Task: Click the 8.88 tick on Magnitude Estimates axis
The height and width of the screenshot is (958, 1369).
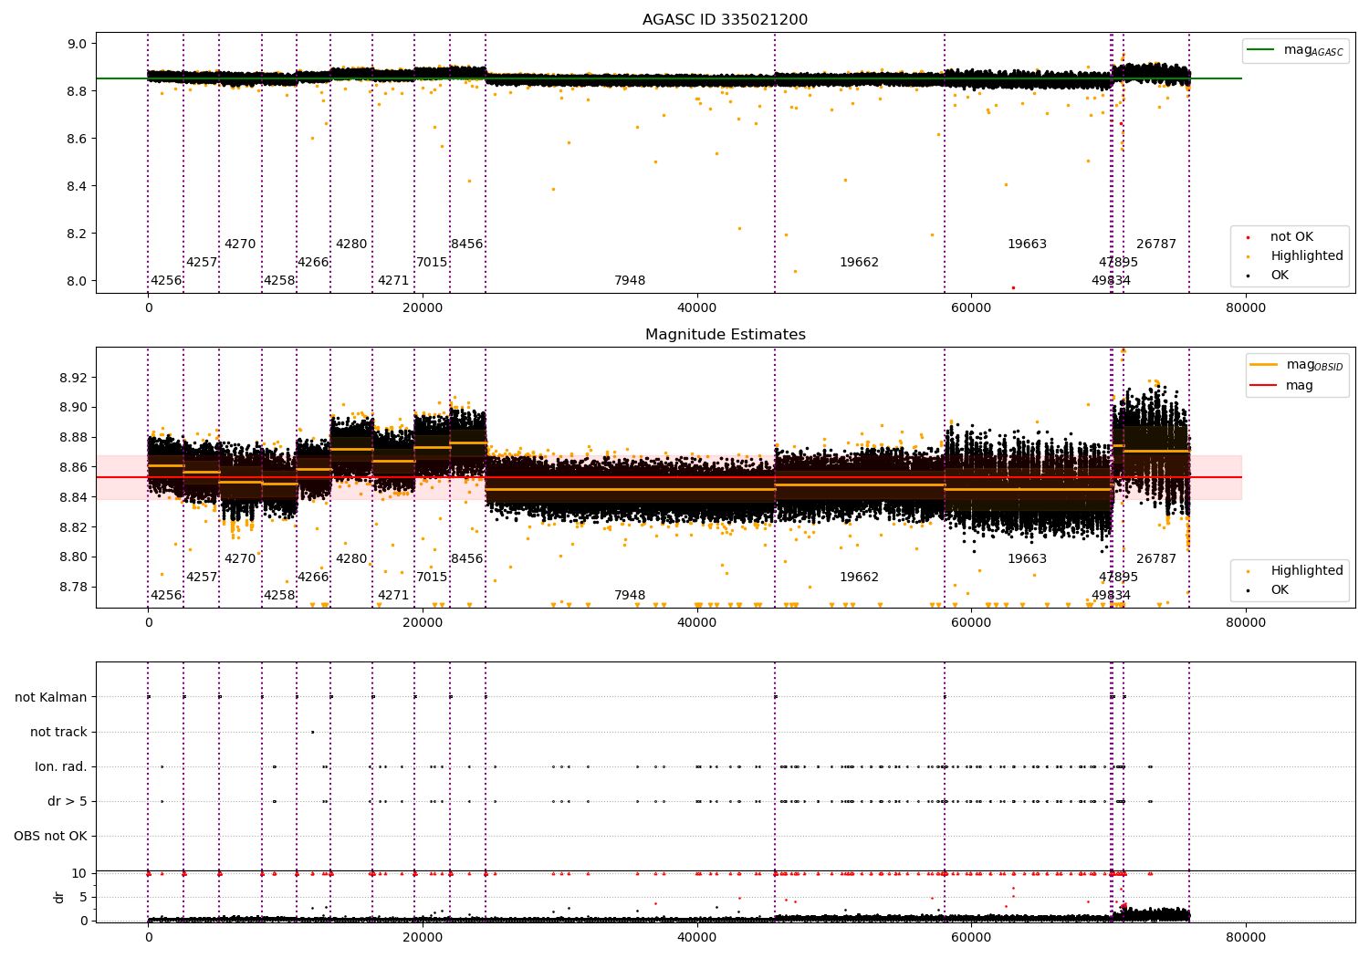Action: point(74,438)
